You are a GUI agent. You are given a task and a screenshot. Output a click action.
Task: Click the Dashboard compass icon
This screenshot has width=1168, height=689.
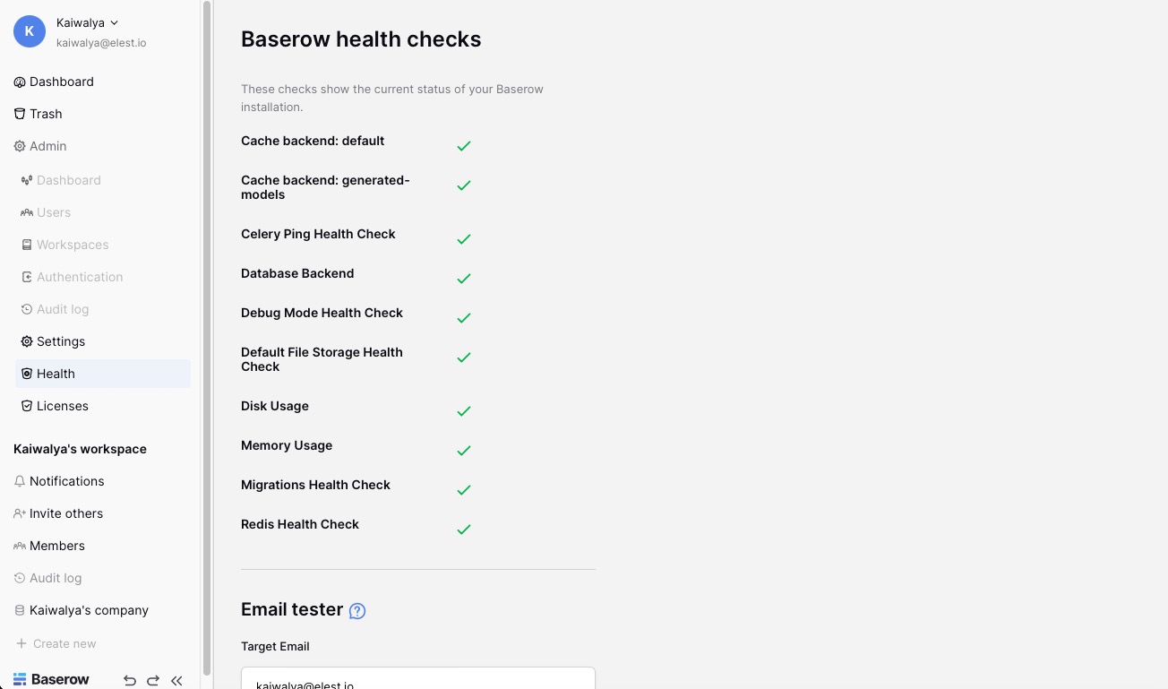[19, 82]
